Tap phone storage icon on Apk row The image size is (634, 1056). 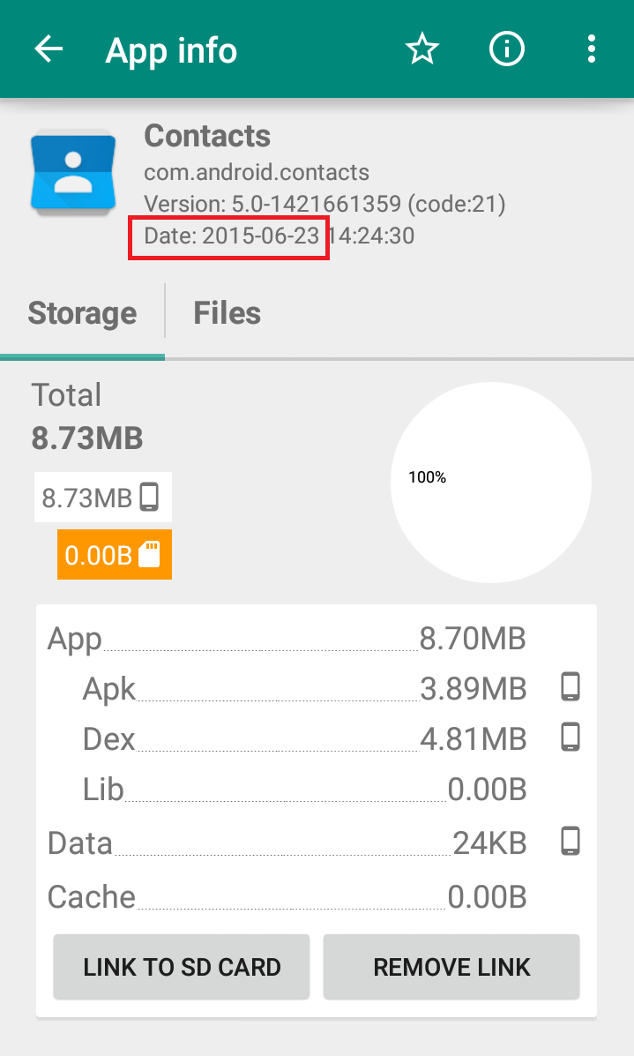(571, 686)
